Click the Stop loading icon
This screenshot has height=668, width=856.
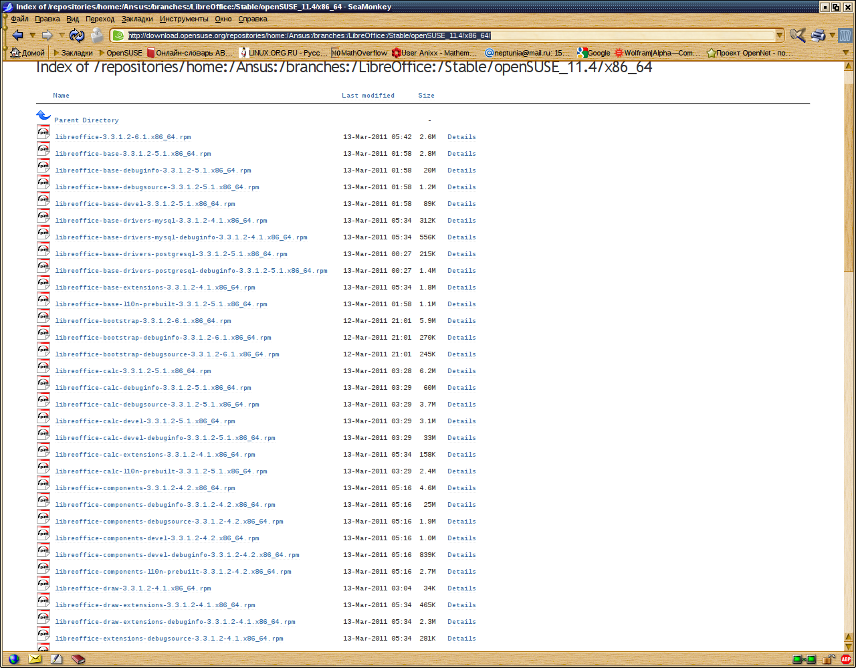pyautogui.click(x=98, y=35)
